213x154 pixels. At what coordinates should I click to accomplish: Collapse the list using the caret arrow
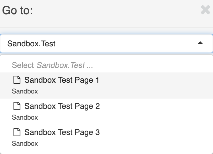click(200, 43)
